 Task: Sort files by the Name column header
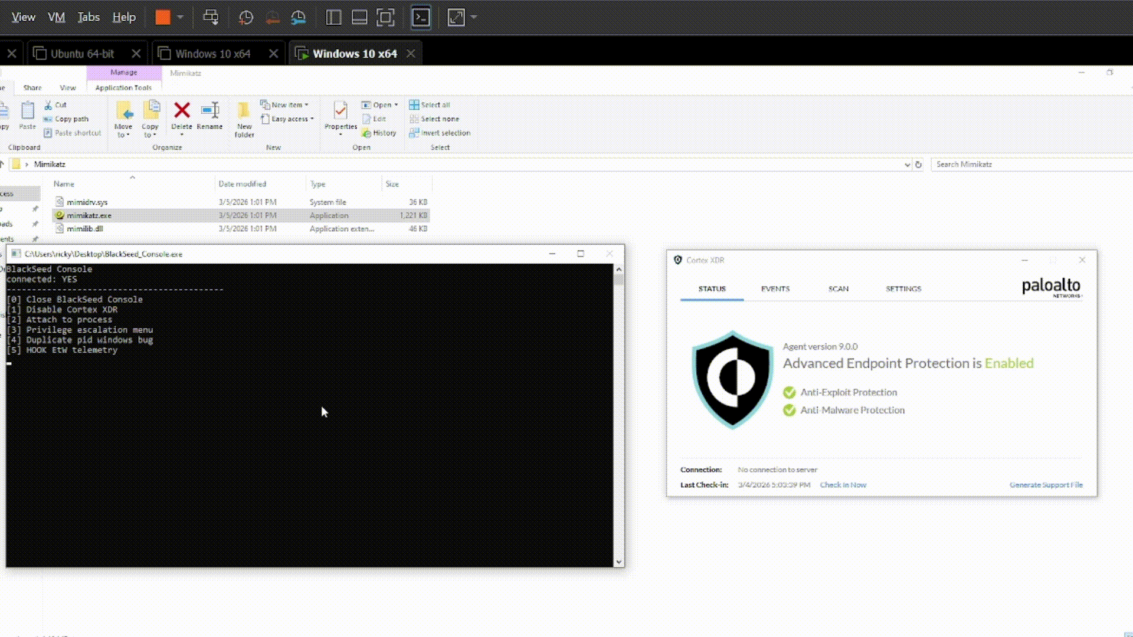pos(64,184)
